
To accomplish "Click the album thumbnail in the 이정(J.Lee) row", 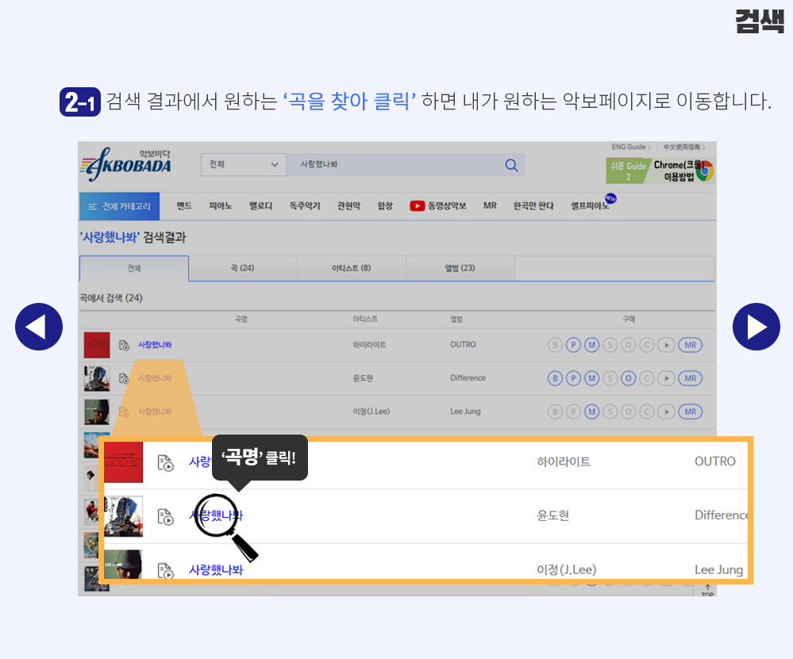I will point(97,412).
